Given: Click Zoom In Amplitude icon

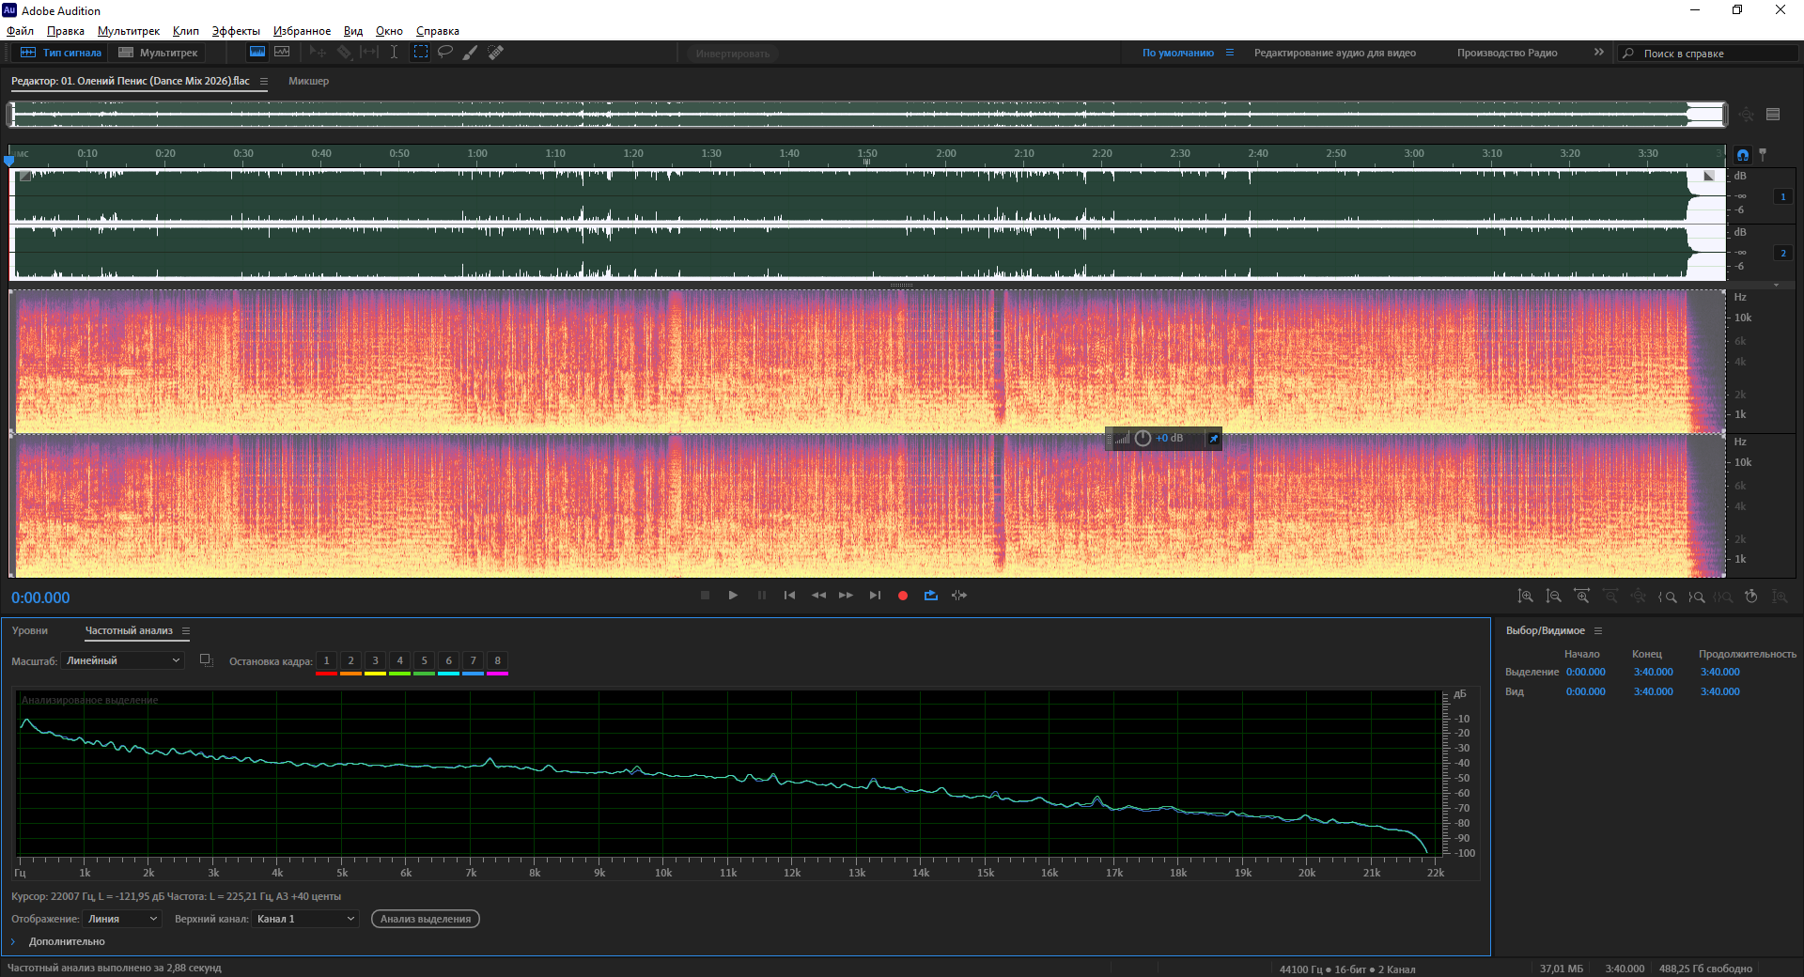Looking at the screenshot, I should [x=1526, y=597].
